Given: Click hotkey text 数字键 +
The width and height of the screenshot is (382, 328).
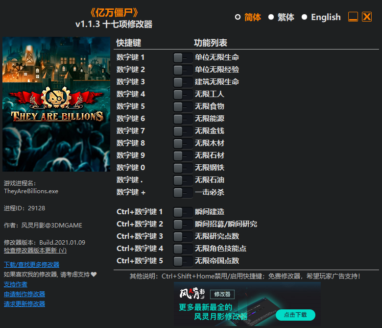Looking at the screenshot, I should pos(131,192).
